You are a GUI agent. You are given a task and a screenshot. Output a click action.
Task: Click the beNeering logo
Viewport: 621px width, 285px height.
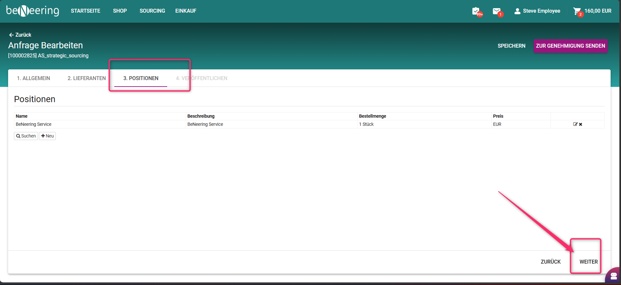click(32, 11)
